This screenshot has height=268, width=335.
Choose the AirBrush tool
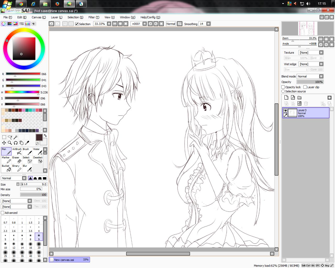pos(17,151)
